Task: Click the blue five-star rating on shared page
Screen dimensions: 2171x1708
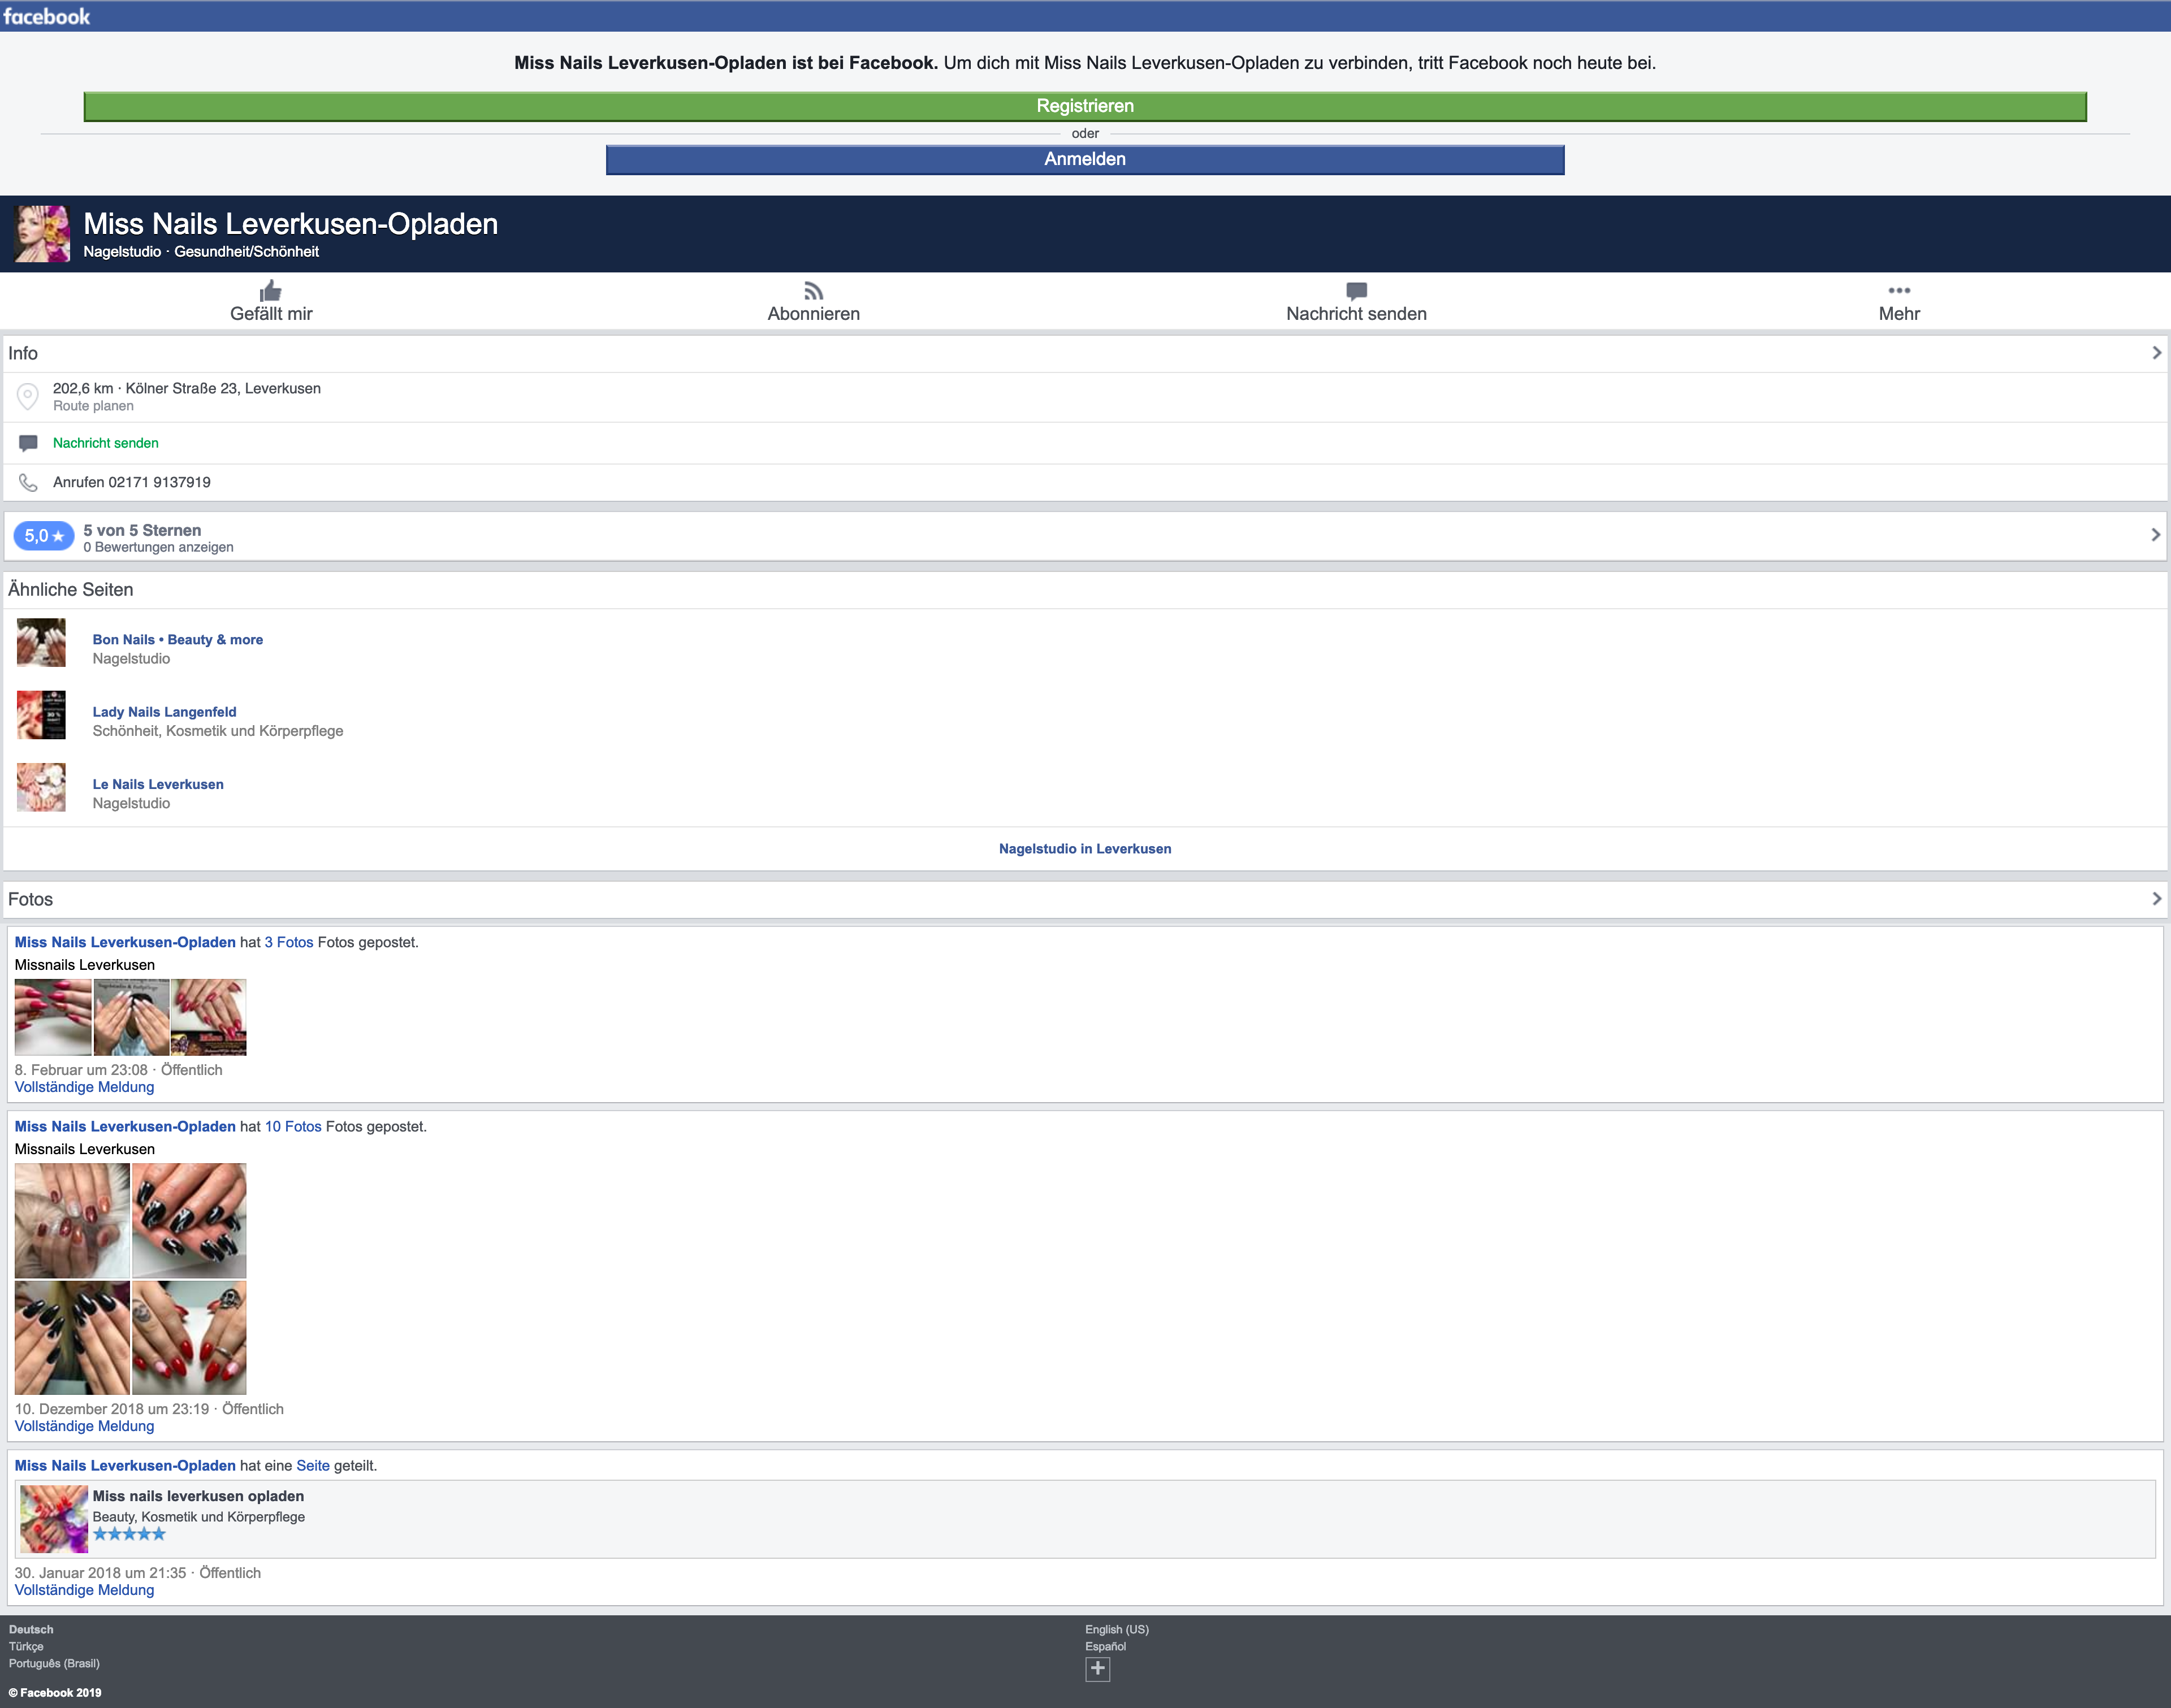Action: (129, 1534)
